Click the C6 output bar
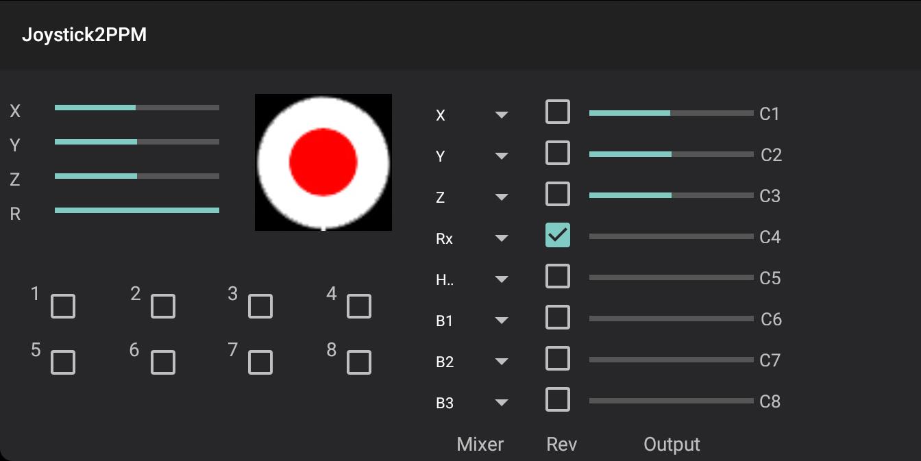The height and width of the screenshot is (461, 921). pos(672,319)
